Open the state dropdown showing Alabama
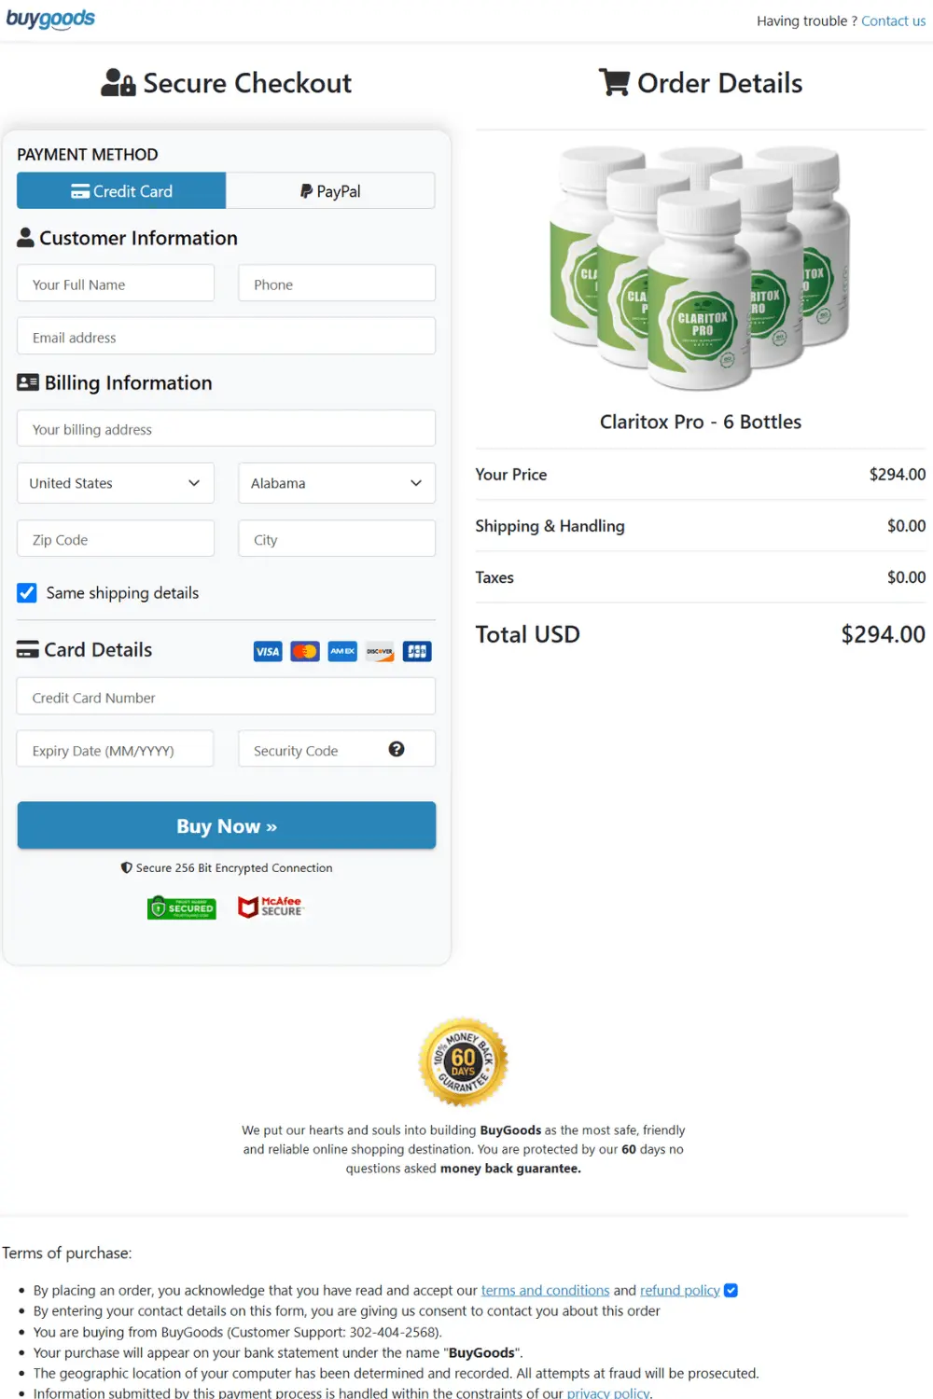This screenshot has width=933, height=1399. 336,483
